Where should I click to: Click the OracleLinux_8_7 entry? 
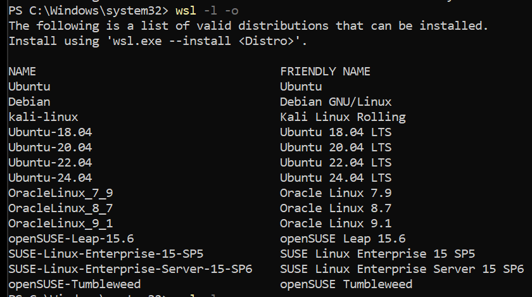click(61, 208)
